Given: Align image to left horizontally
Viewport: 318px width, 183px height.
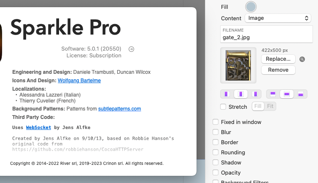Looking at the screenshot, I should tap(227, 94).
